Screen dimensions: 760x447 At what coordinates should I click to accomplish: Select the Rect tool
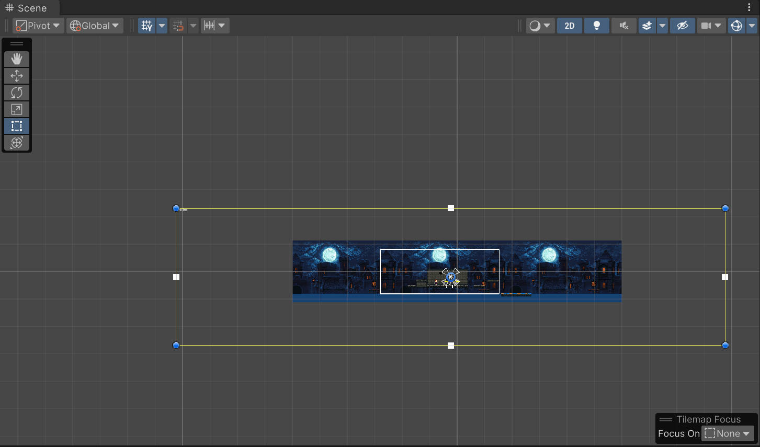point(17,126)
